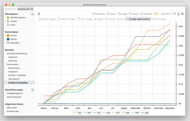Screen dimensions: 190x121
Task: Switch to the Monat bar chart view
Action: click(x=99, y=19)
